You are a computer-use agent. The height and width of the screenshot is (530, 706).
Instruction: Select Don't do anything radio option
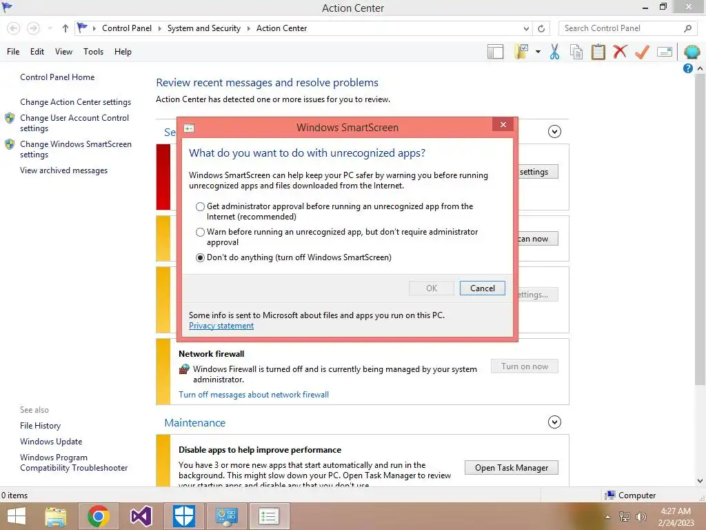click(201, 258)
